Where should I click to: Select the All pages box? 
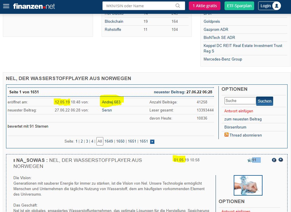point(100,141)
